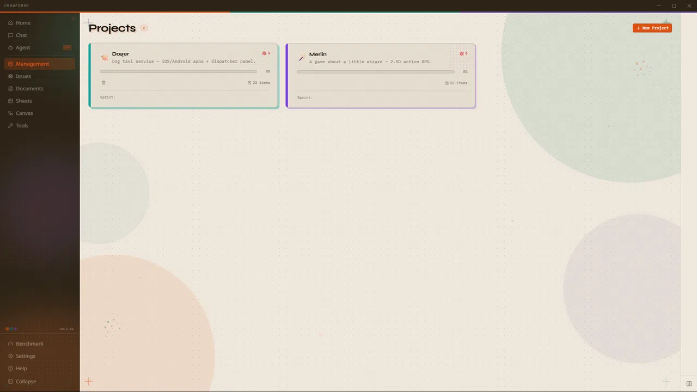Viewport: 697px width, 392px height.
Task: Click the Merlin project progress bar
Action: click(376, 72)
